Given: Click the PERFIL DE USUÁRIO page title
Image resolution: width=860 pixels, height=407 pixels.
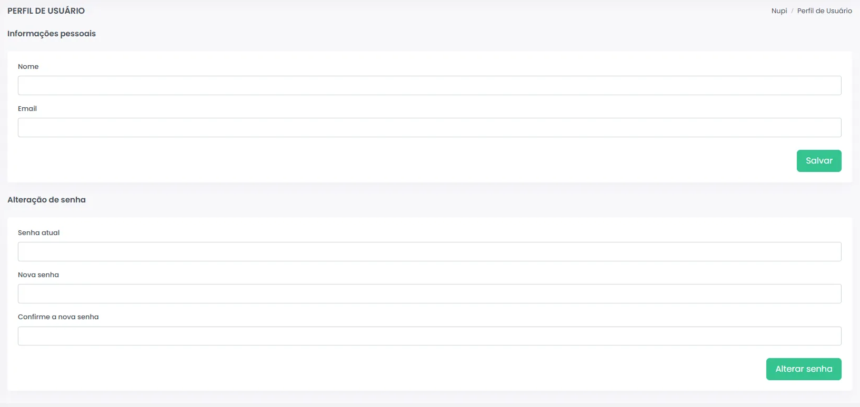Looking at the screenshot, I should (46, 11).
